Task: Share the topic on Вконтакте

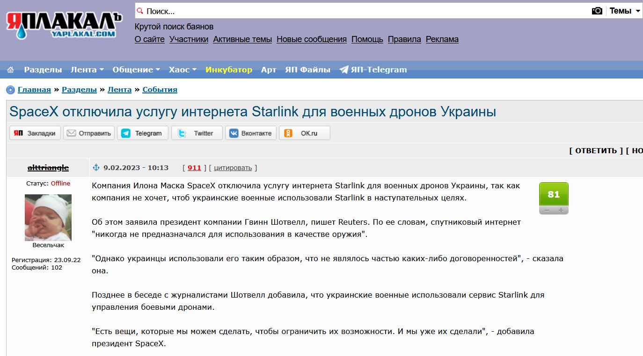Action: click(251, 133)
